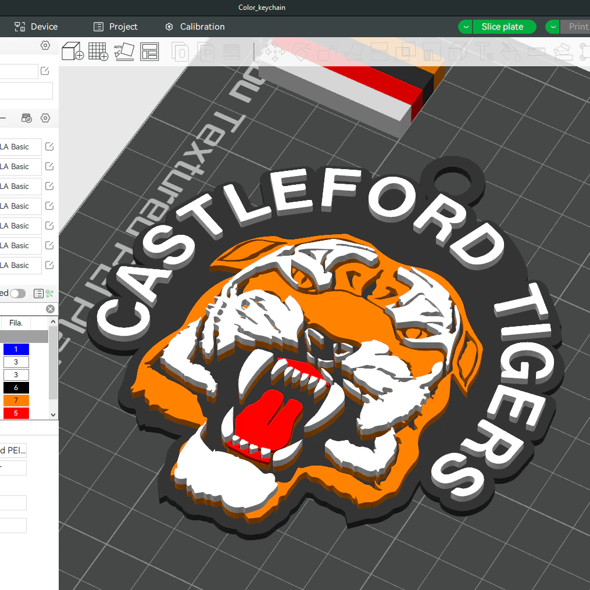This screenshot has height=590, width=590.
Task: Open the Device tab
Action: tap(36, 27)
